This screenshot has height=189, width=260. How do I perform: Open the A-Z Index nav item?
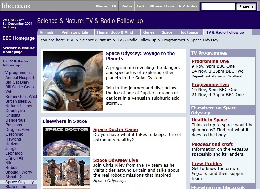(188, 6)
